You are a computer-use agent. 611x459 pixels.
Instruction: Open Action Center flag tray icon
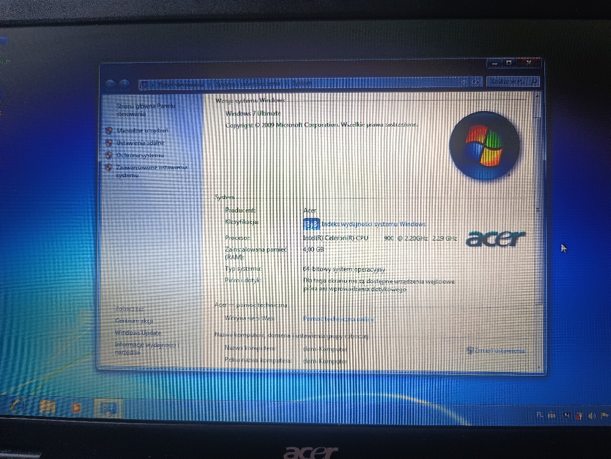point(605,416)
